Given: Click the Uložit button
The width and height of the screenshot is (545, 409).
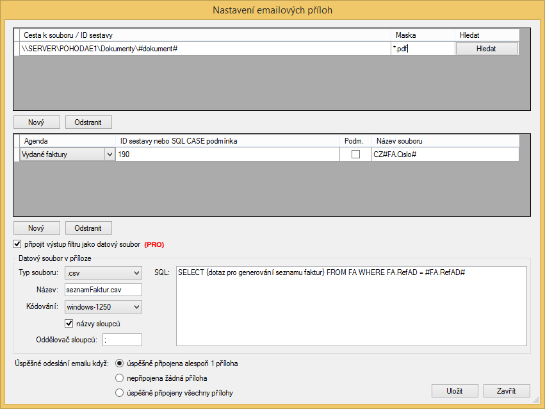Looking at the screenshot, I should [454, 390].
